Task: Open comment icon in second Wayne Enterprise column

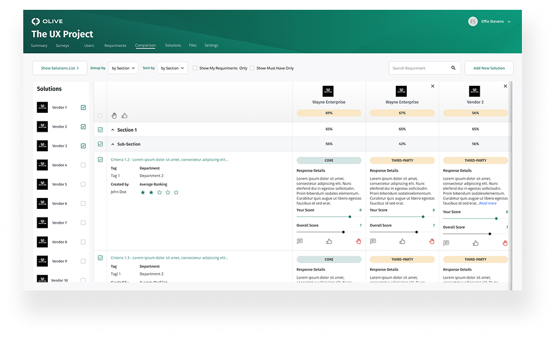Action: (373, 241)
